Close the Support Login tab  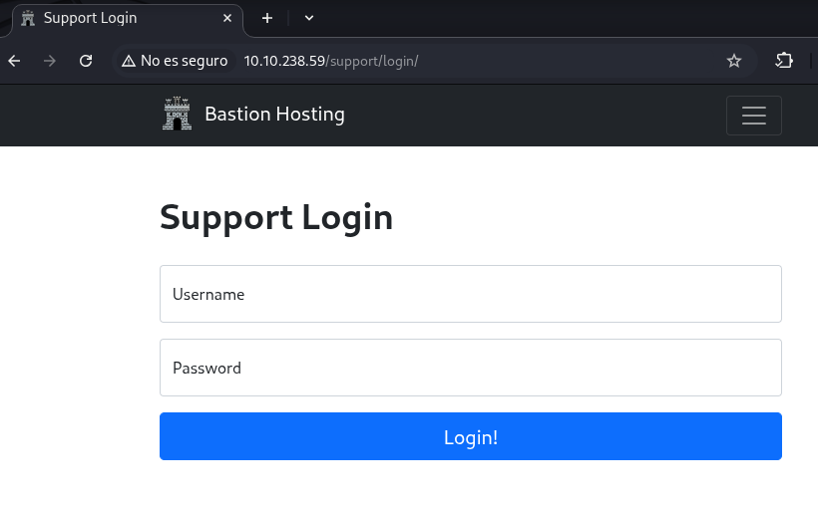coord(227,18)
